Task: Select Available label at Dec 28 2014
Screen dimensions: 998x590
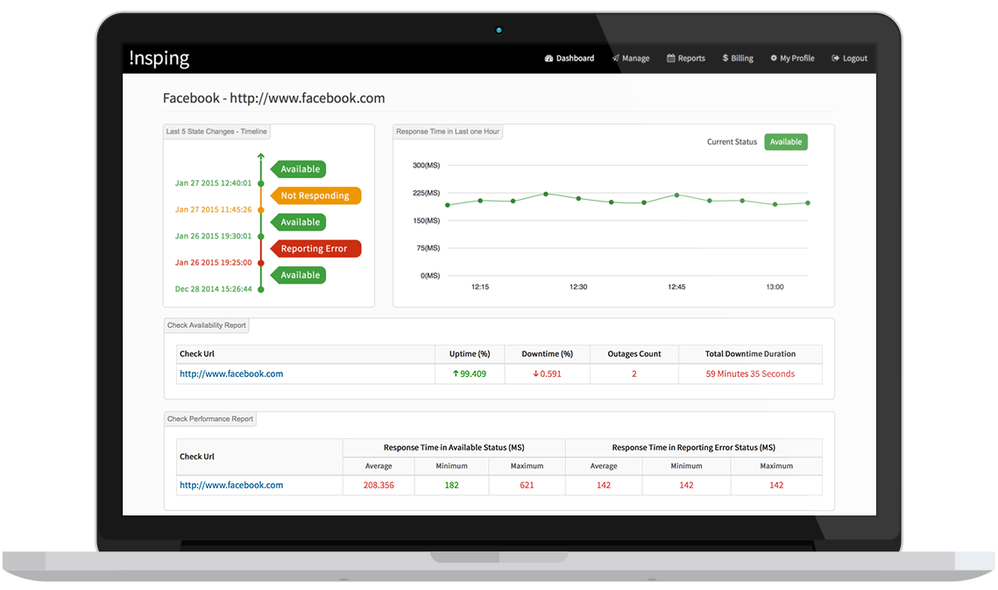Action: coord(299,274)
